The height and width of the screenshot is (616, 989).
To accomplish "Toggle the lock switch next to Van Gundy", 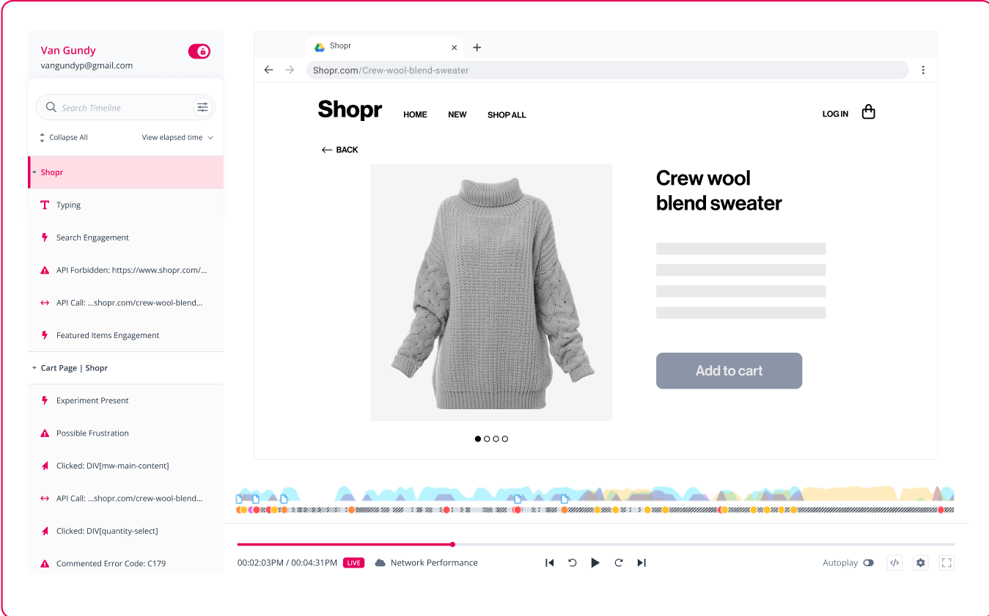I will (x=199, y=51).
